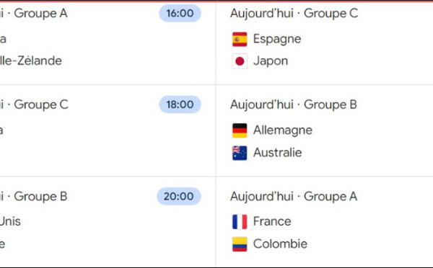Click the Australia flag icon
This screenshot has width=433, height=268.
point(240,153)
